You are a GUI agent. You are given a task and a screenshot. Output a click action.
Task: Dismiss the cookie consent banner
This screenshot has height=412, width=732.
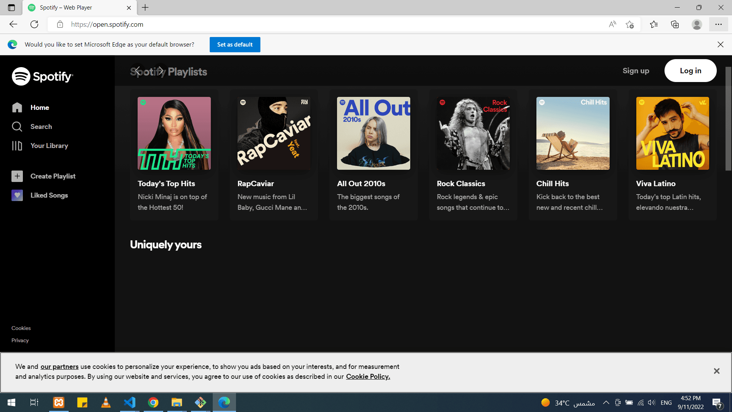pos(717,371)
